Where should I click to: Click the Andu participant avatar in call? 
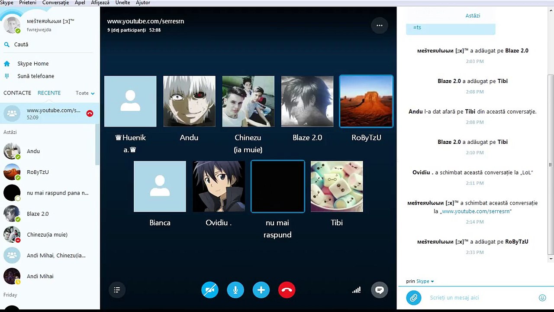click(189, 101)
